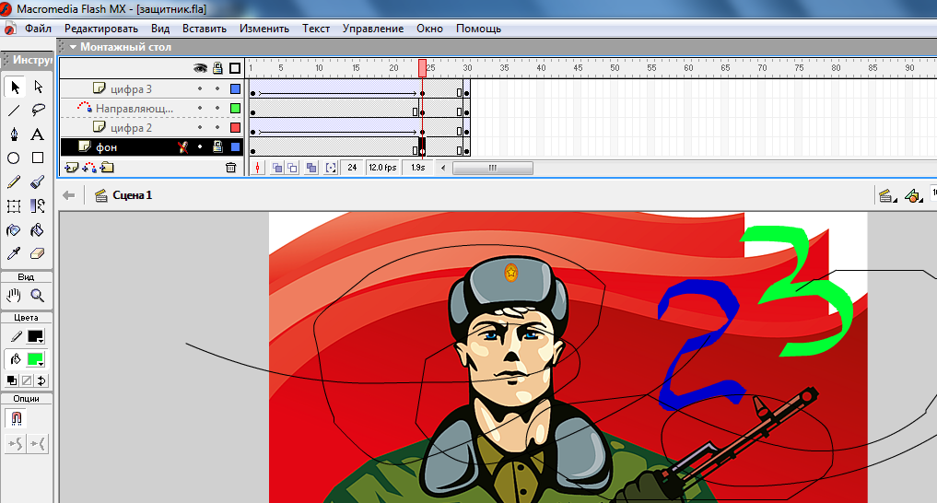Open the Управление menu

373,28
